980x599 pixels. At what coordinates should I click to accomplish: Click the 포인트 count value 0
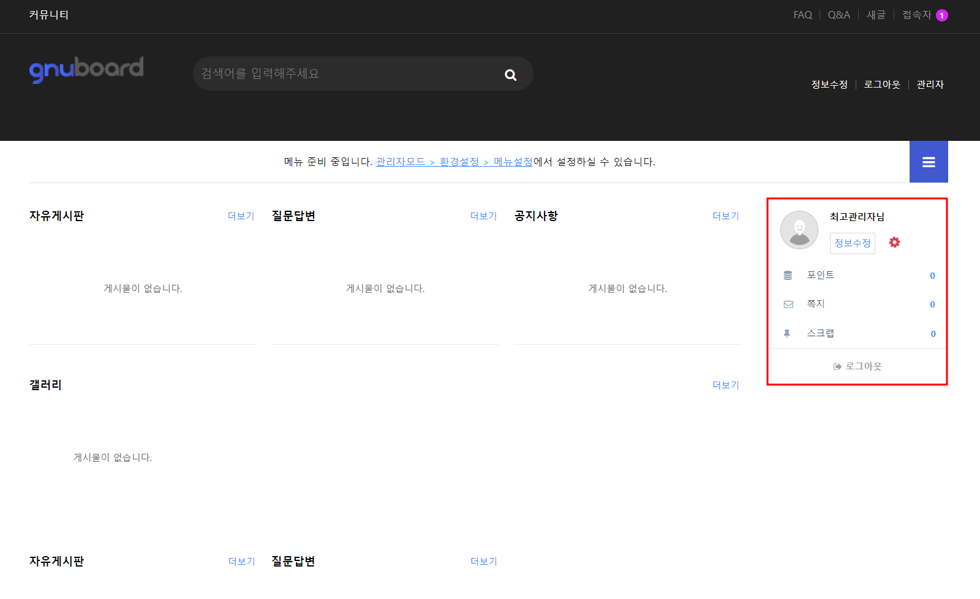[932, 276]
